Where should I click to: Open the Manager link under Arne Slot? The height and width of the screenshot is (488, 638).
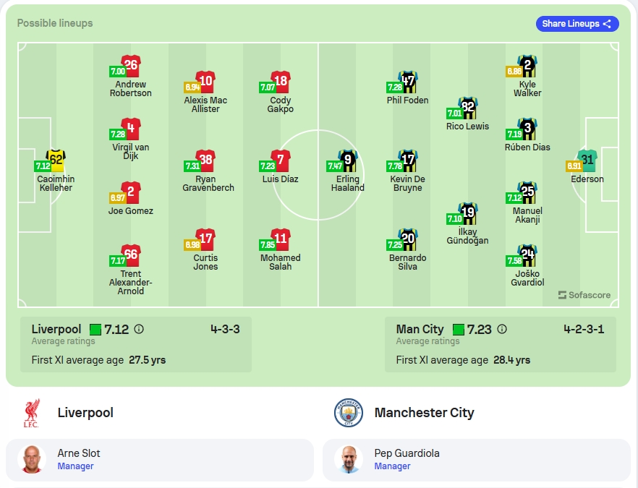[x=75, y=466]
